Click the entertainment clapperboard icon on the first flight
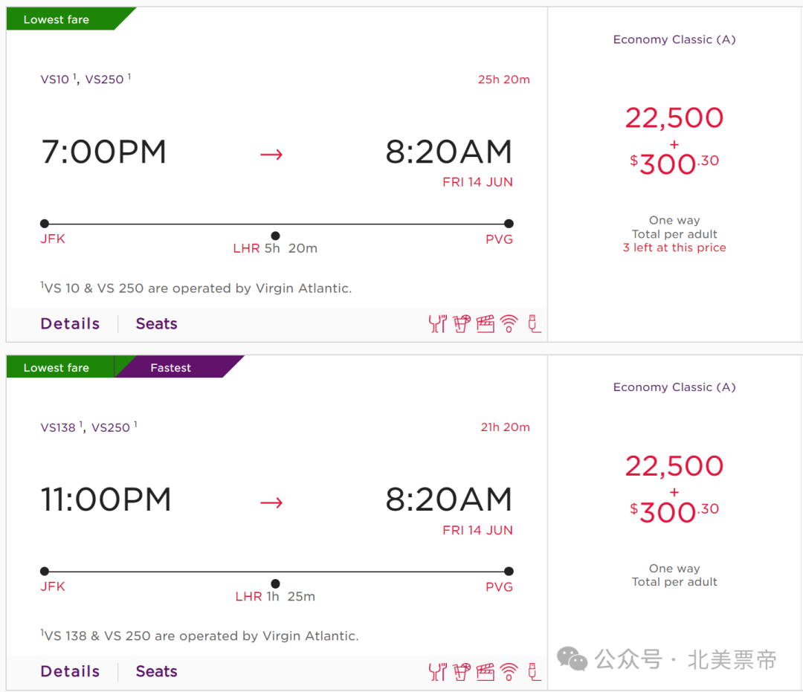 [485, 324]
